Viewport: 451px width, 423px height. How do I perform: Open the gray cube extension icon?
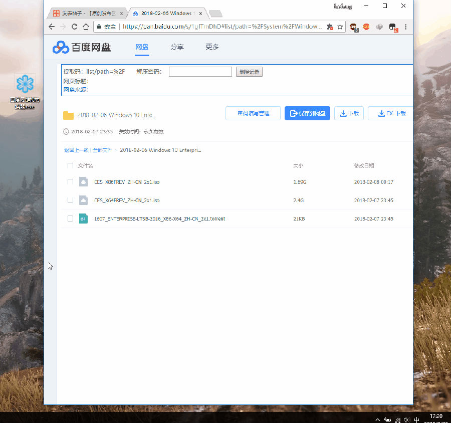379,27
